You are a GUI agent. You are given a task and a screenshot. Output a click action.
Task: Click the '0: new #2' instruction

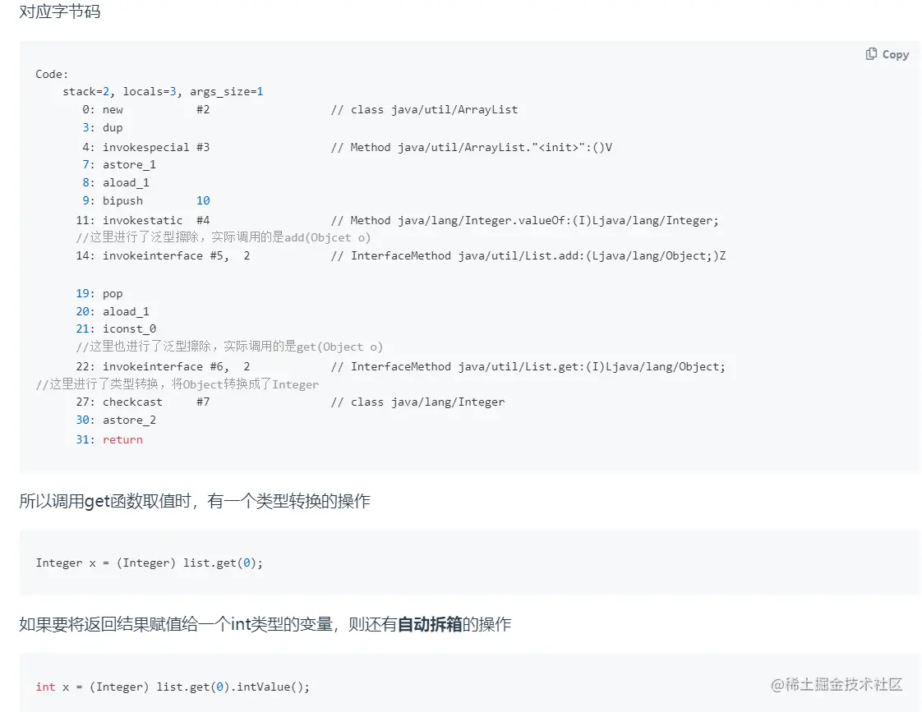(145, 110)
